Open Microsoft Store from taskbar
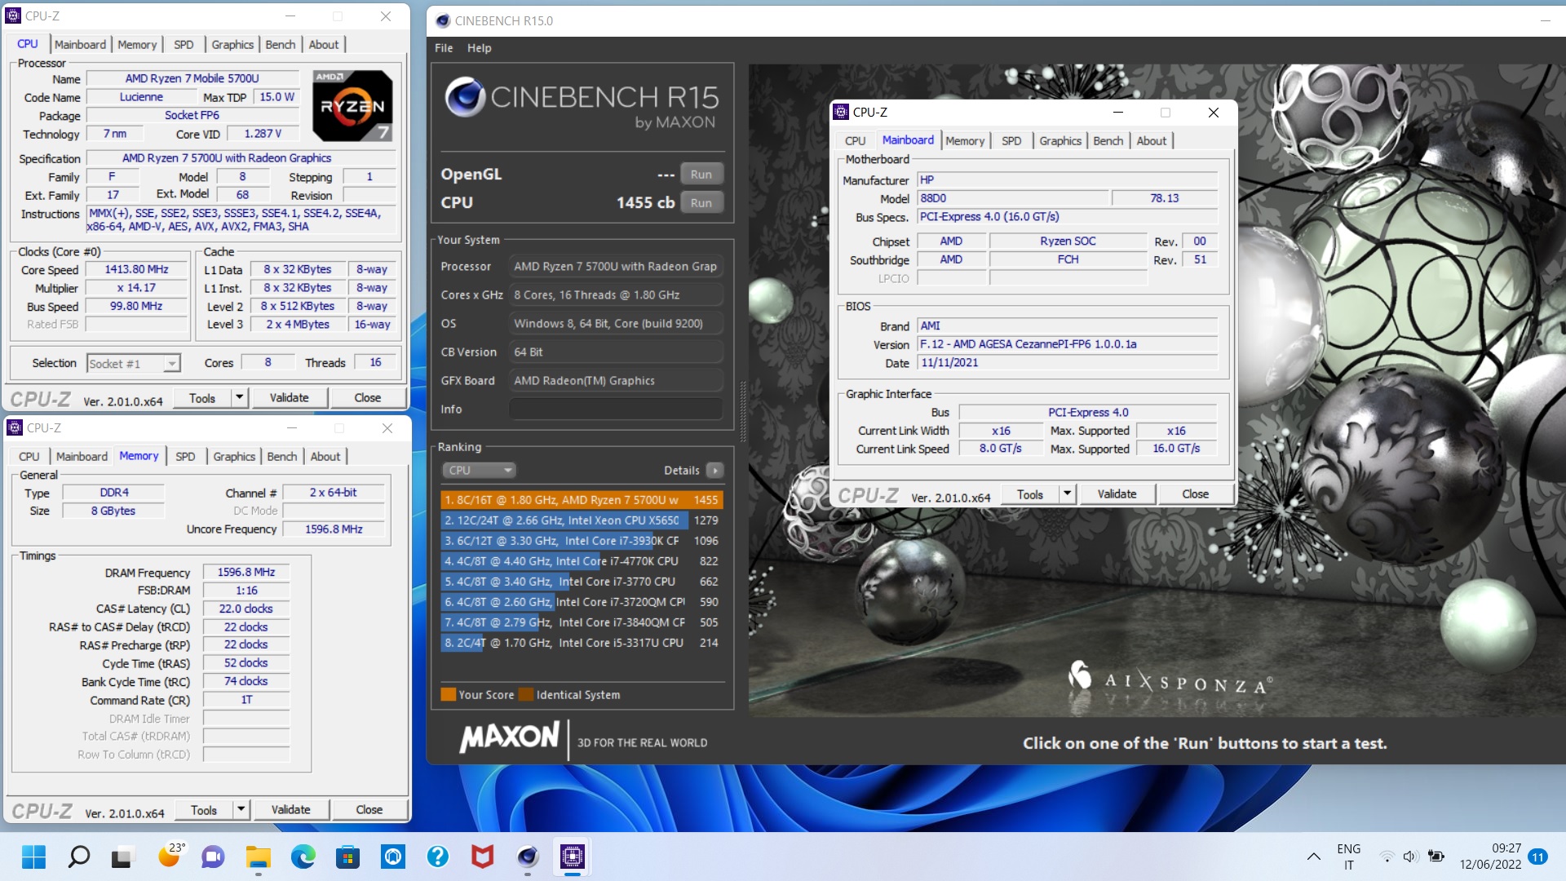Screen dimensions: 1566x881 point(347,857)
